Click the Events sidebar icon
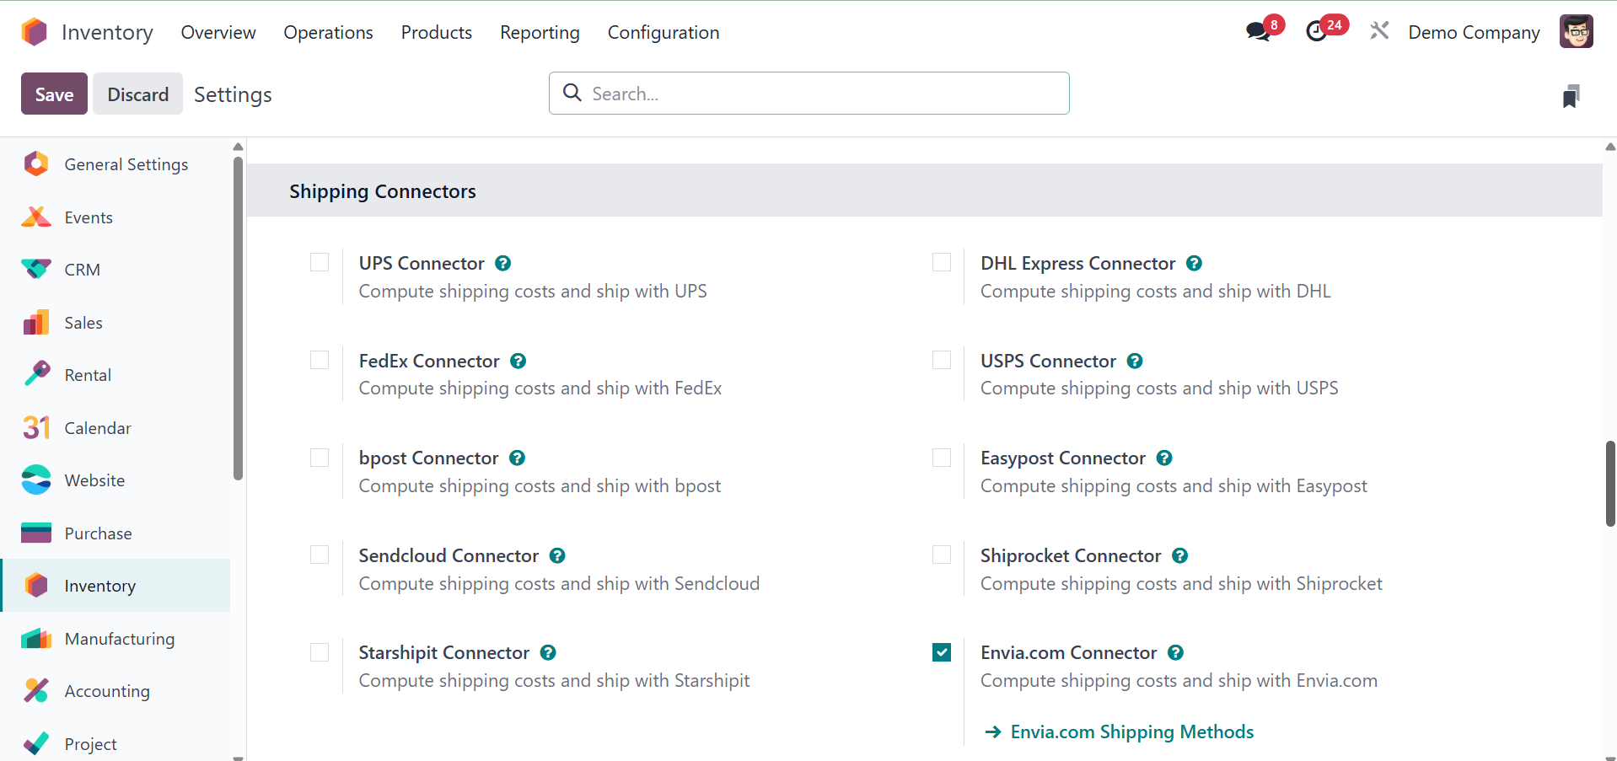1617x761 pixels. [x=36, y=217]
